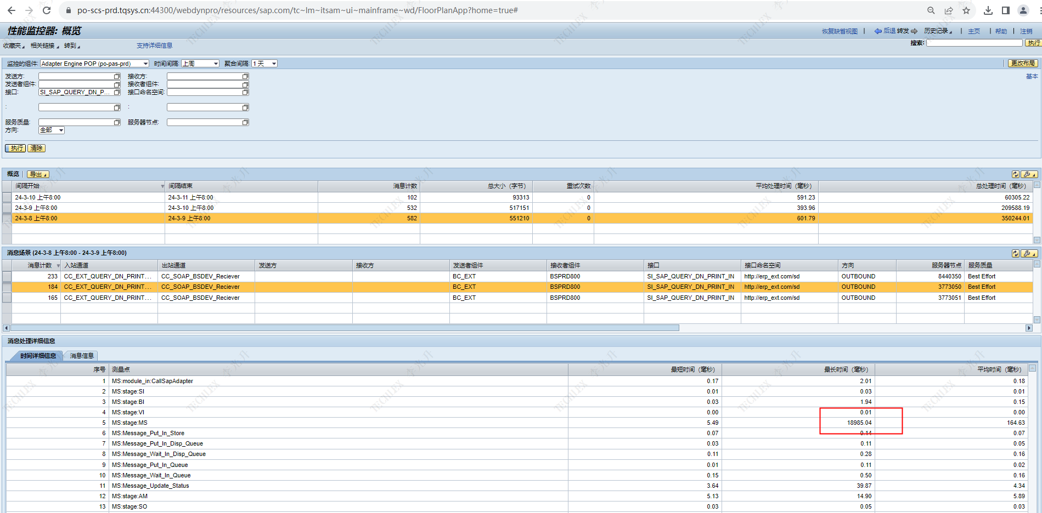The height and width of the screenshot is (513, 1042).
Task: Bookmark this page with the star icon
Action: coord(966,10)
